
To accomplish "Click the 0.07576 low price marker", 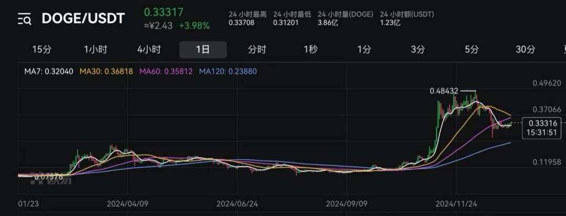I will (49, 177).
